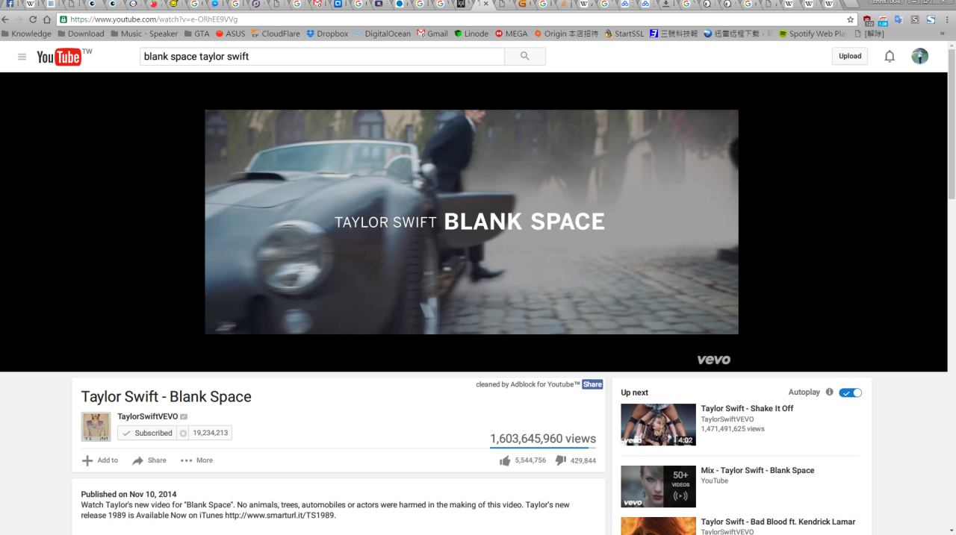This screenshot has width=956, height=535.
Task: Click the Share arrow under the video
Action: (x=138, y=461)
